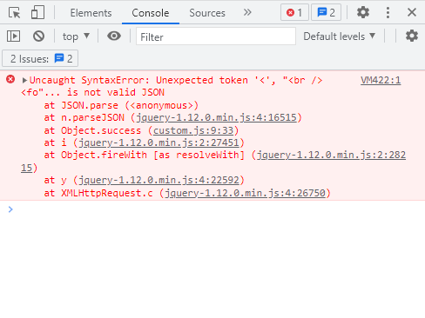This screenshot has width=425, height=318.
Task: Show more DevTools tabs
Action: coord(247,12)
